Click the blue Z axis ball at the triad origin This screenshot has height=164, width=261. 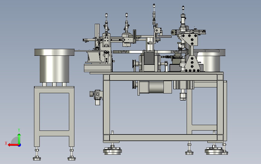pos(20,145)
